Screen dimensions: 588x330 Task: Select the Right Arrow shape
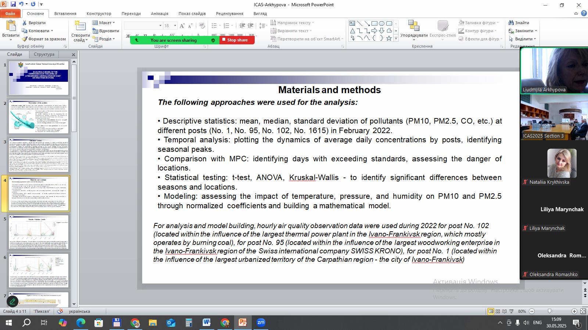(374, 31)
